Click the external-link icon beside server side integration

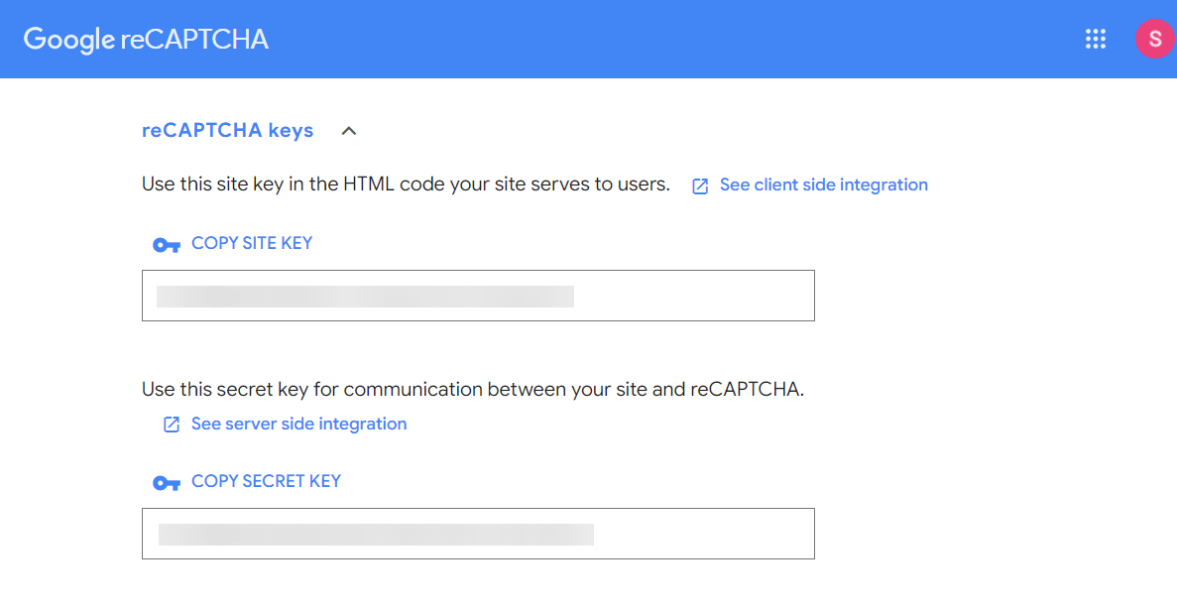click(x=172, y=425)
